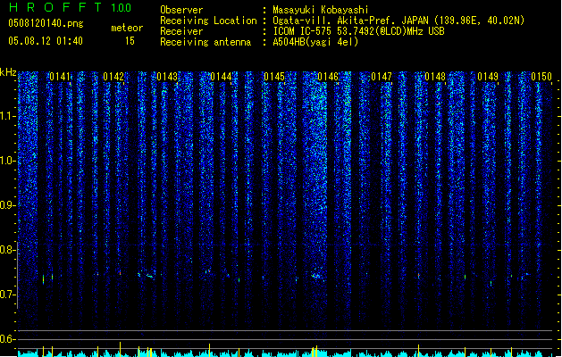Image resolution: width=562 pixels, height=357 pixels.
Task: Click the date stamp 05.08.12 01:40
Action: (46, 41)
